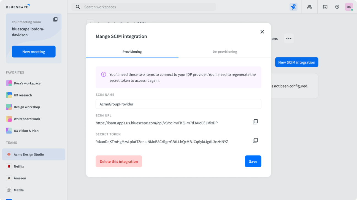The image size is (357, 200).
Task: Click Delete this integration
Action: click(119, 161)
